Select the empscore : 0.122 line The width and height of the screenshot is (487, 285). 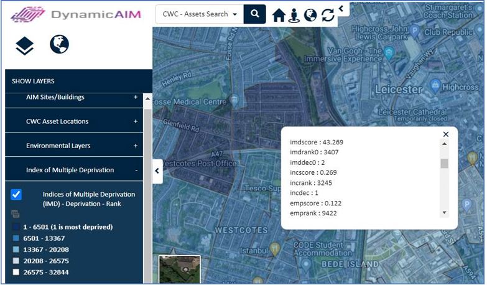(x=315, y=203)
